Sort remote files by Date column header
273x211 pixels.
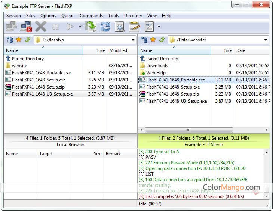point(241,50)
